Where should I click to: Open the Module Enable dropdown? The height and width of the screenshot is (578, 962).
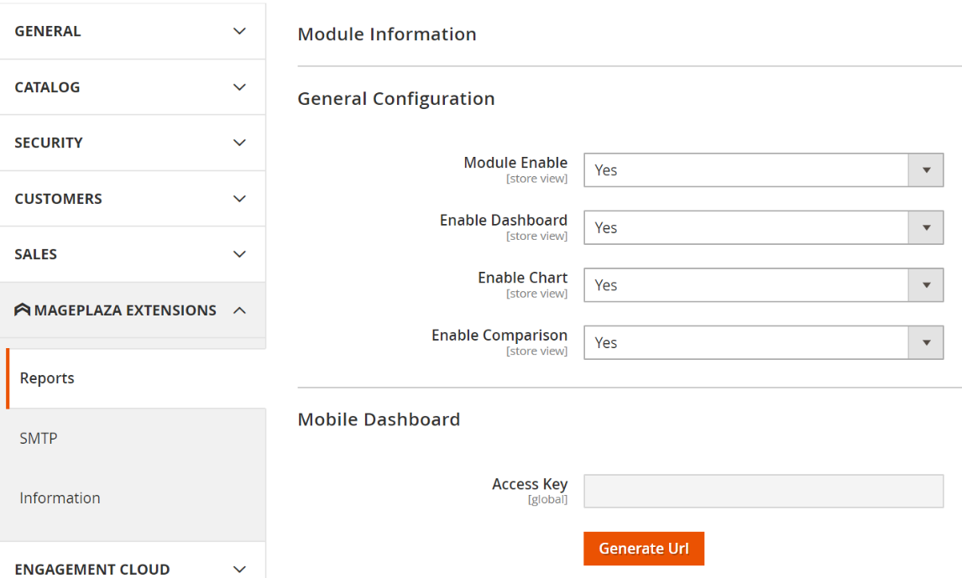pyautogui.click(x=763, y=170)
